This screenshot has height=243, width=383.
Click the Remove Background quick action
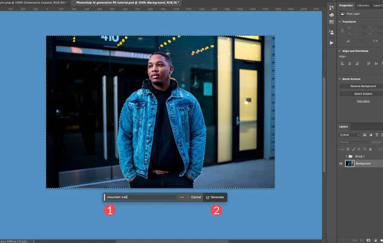click(x=362, y=86)
